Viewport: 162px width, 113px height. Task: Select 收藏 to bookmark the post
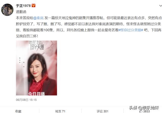click(x=18, y=111)
